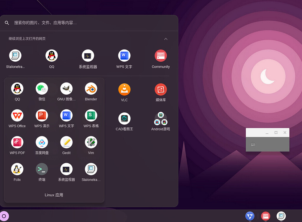
Task: Open the 媒体库 media library
Action: [161, 89]
